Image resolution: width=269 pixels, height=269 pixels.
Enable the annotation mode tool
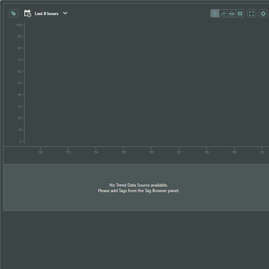(240, 14)
